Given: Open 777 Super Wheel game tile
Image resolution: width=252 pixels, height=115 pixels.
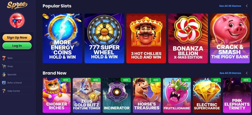Looking at the screenshot, I should [x=104, y=38].
